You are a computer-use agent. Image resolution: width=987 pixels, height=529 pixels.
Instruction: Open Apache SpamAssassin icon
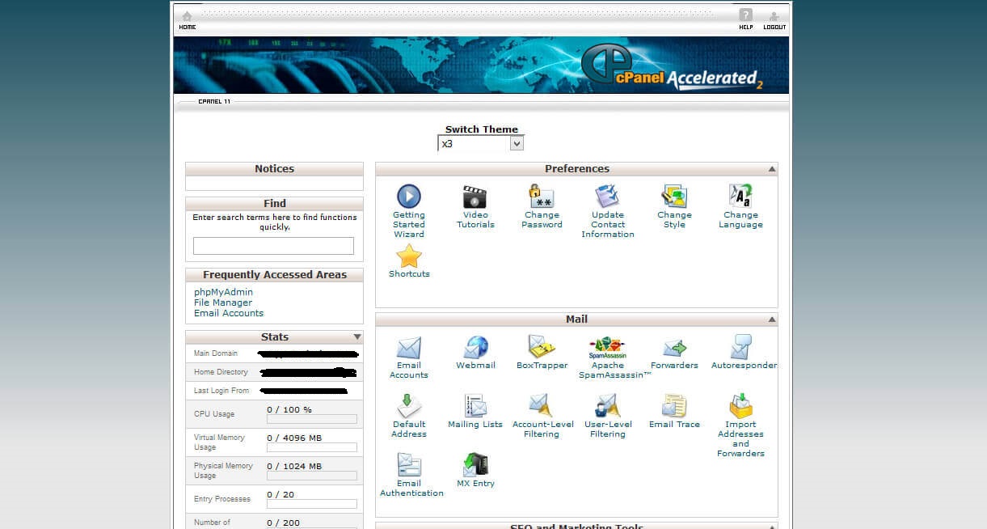click(x=608, y=348)
